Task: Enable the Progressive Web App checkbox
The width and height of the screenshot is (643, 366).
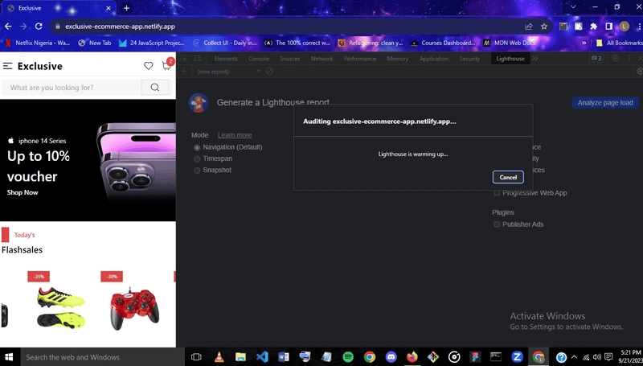Action: (x=497, y=193)
